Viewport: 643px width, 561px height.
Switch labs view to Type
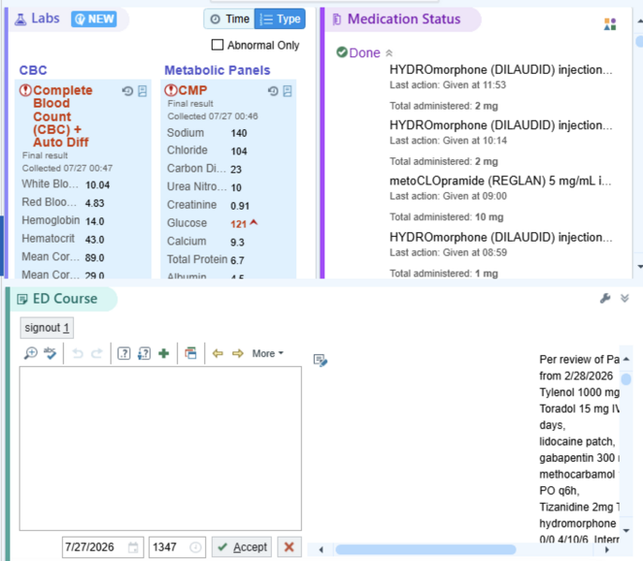(x=280, y=19)
